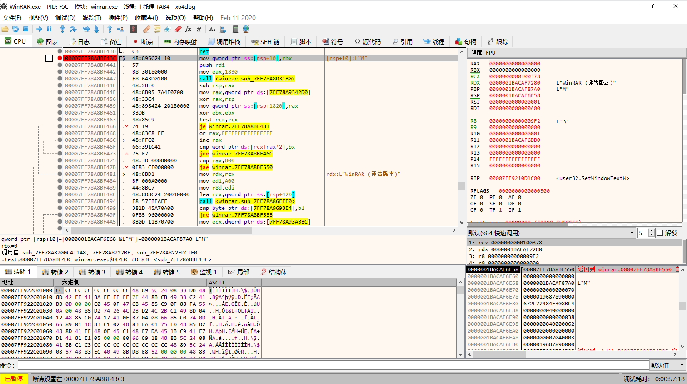The image size is (687, 384).
Task: Open file via the folder toolbar icon
Action: (5, 29)
